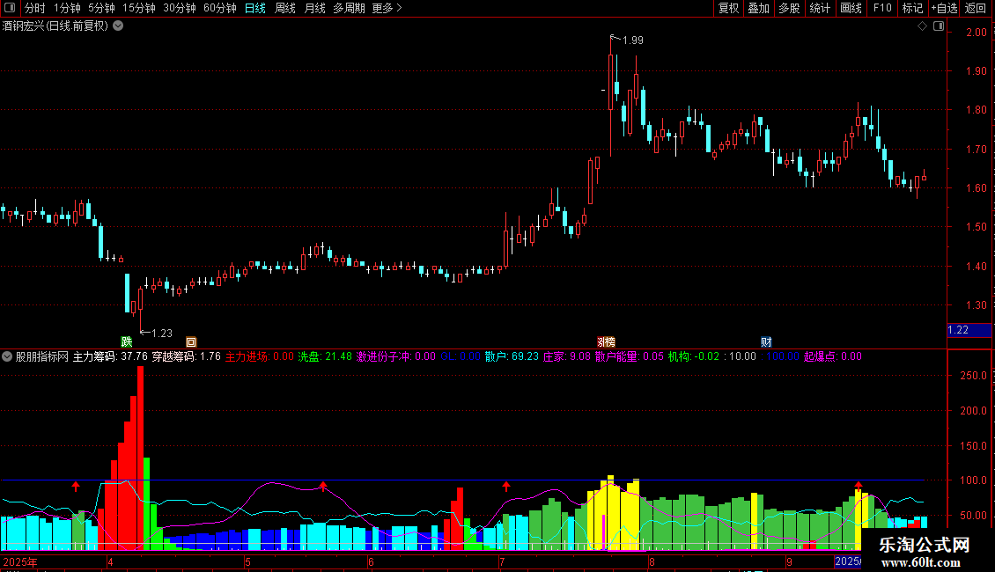The width and height of the screenshot is (995, 572).
Task: Click the 标记 mark button
Action: click(x=912, y=8)
